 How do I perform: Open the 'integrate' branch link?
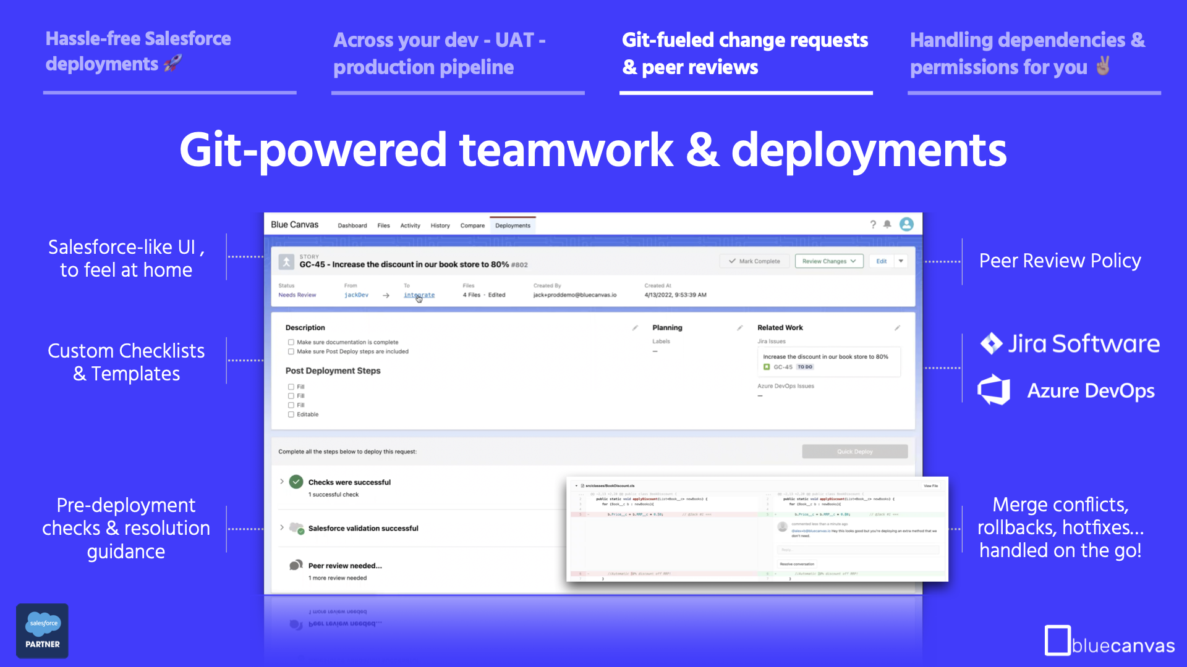[419, 295]
